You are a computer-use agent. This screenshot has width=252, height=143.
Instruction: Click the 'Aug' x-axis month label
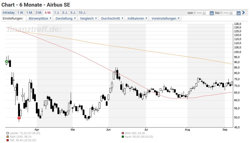(x=187, y=130)
